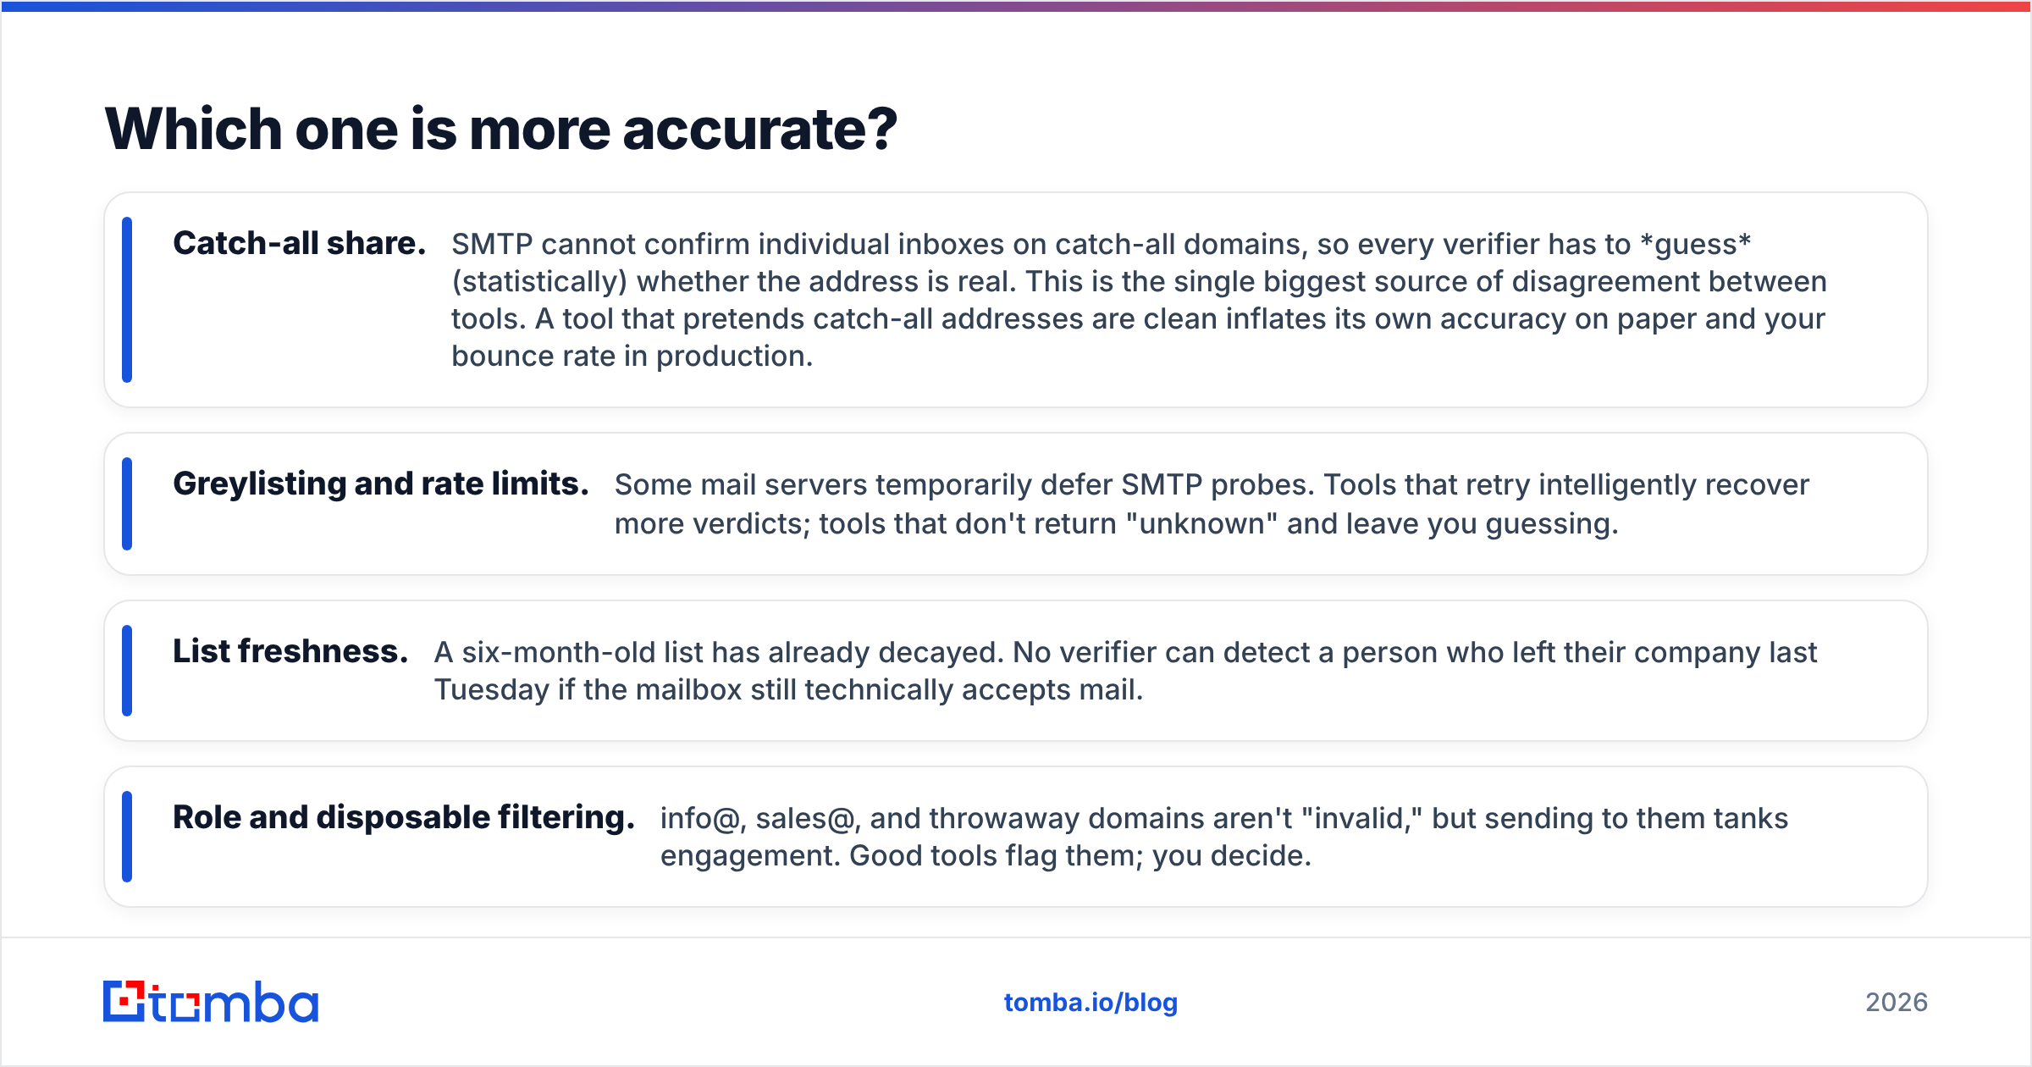Click the tomba logo icon
Image resolution: width=2032 pixels, height=1067 pixels.
point(124,1001)
